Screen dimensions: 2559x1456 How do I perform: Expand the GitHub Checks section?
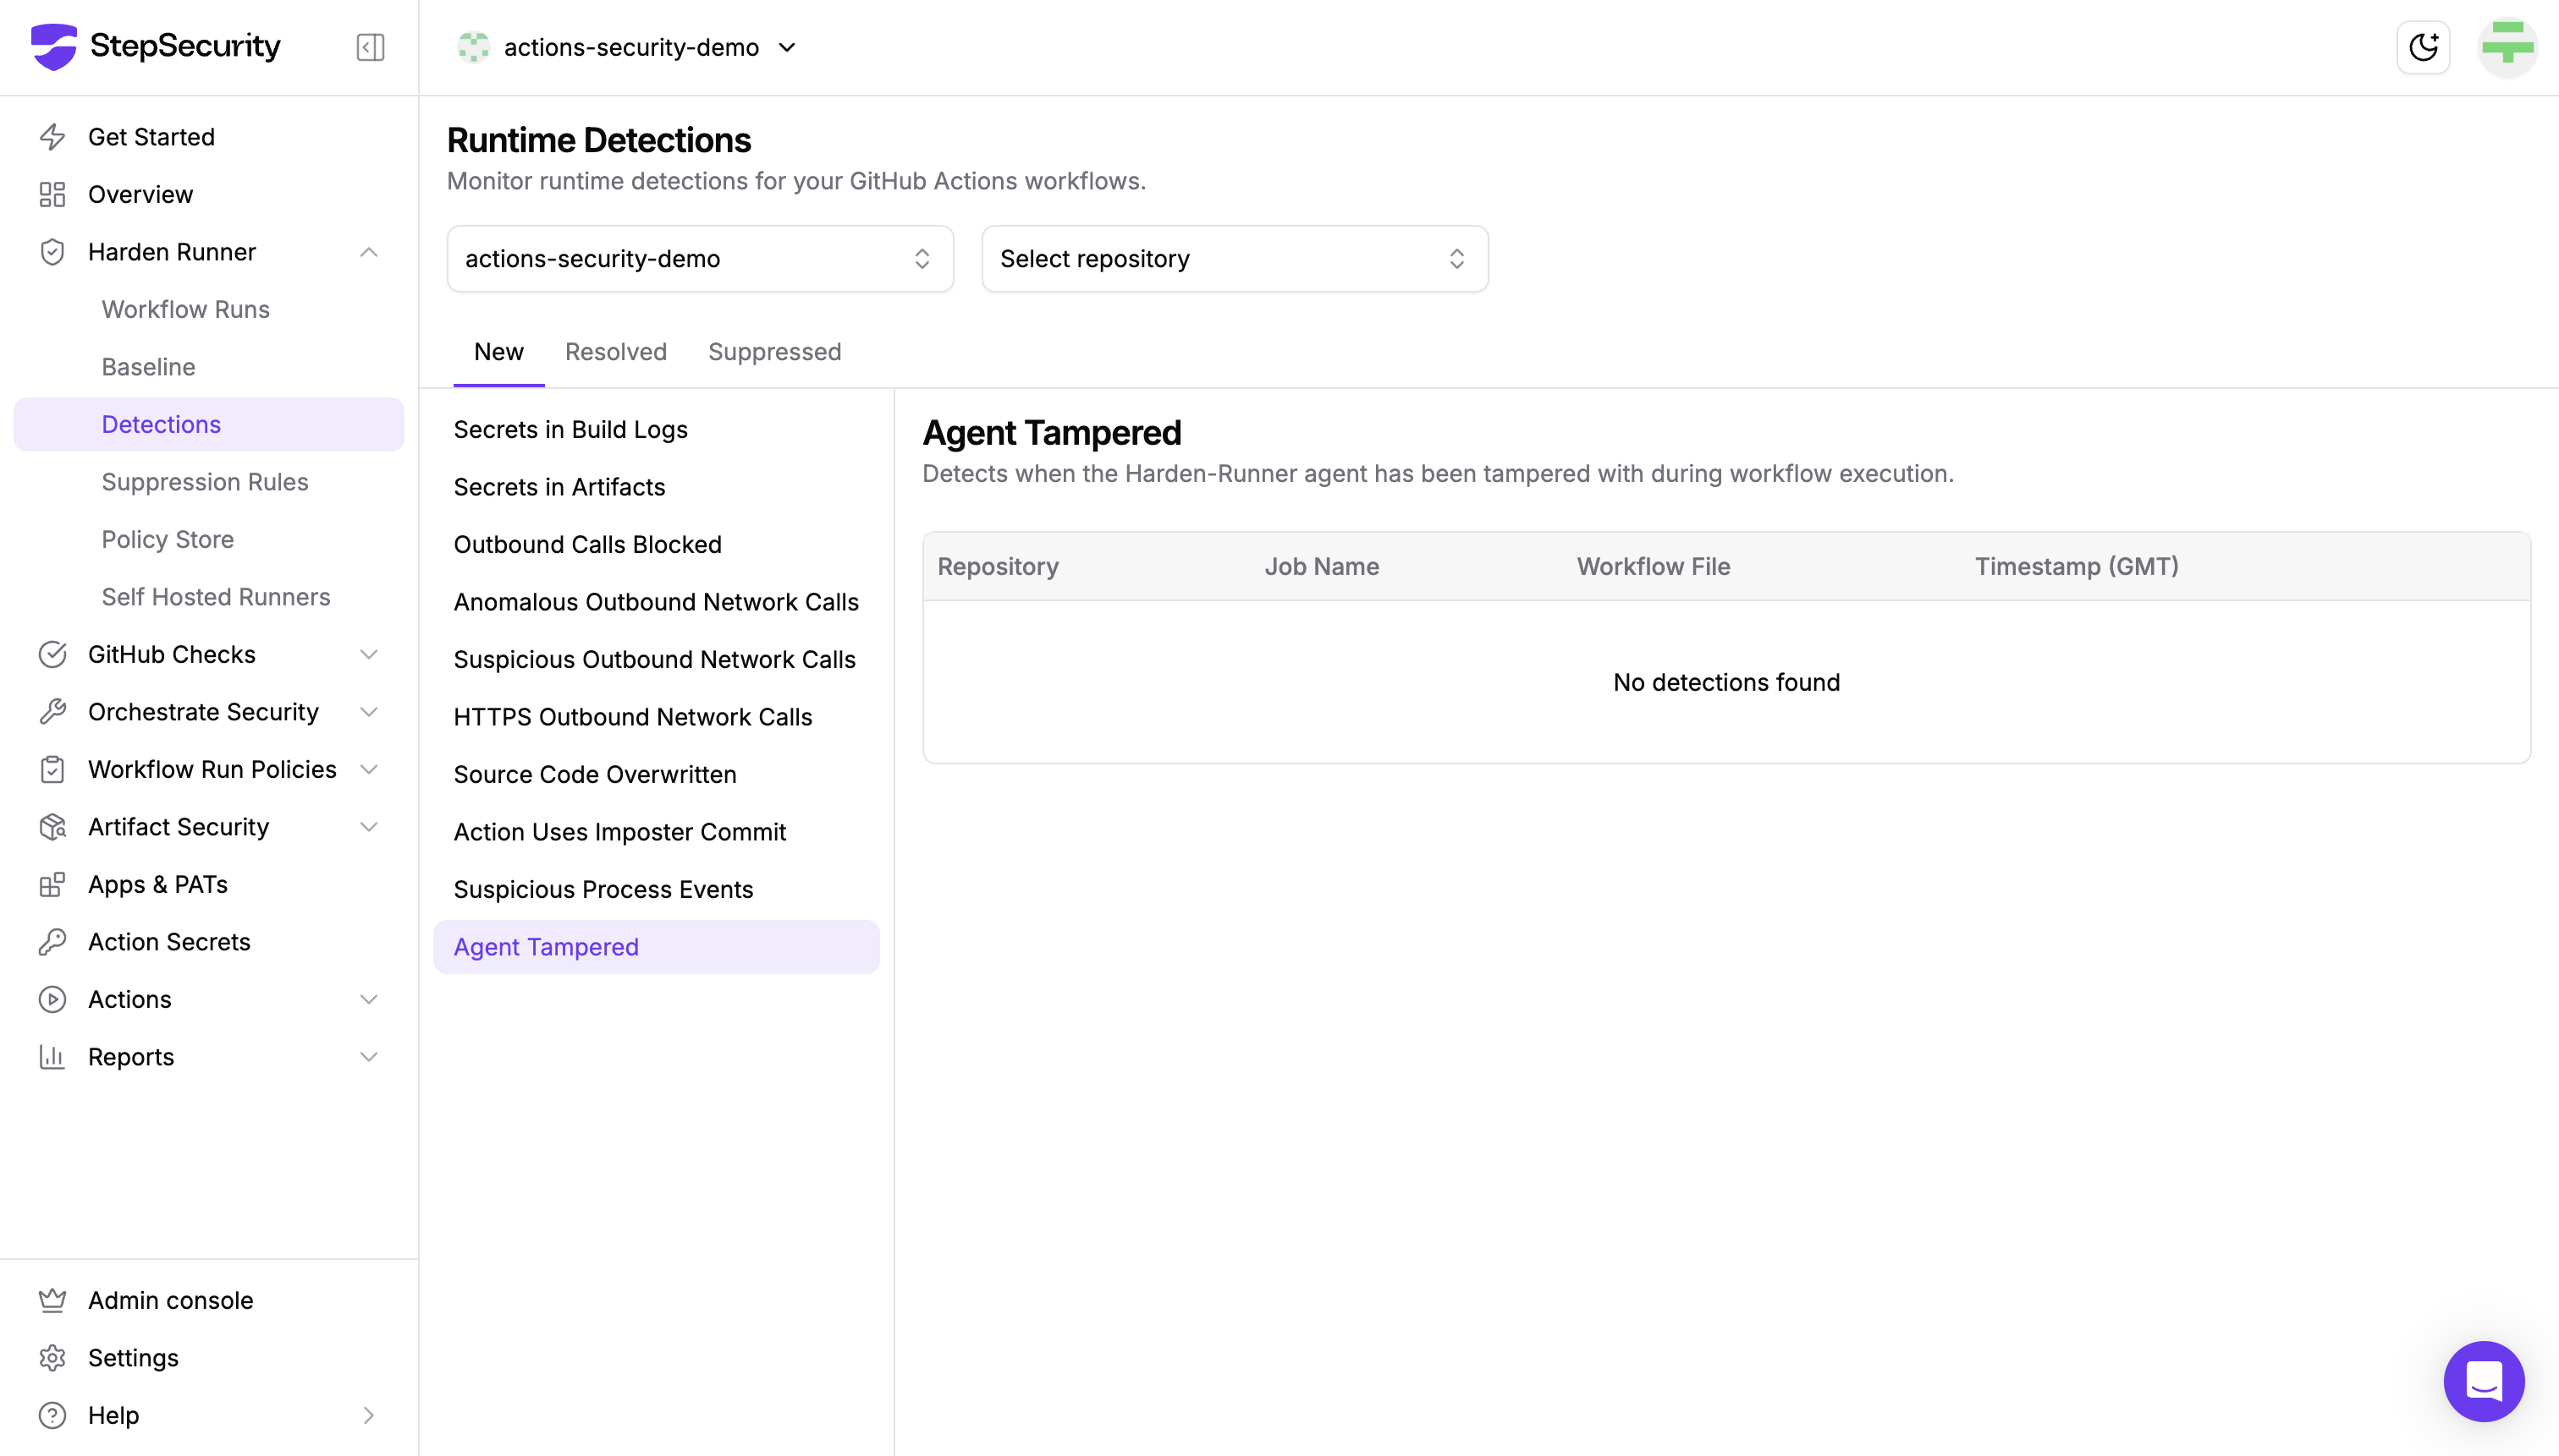[368, 654]
